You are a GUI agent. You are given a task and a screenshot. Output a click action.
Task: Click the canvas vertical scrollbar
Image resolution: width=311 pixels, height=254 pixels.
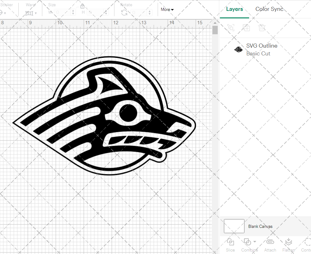click(215, 30)
